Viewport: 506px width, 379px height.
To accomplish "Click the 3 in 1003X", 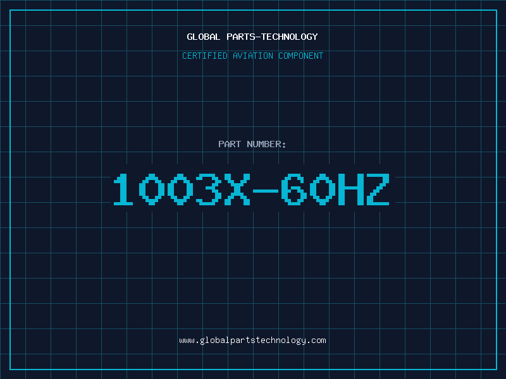I will click(x=209, y=189).
